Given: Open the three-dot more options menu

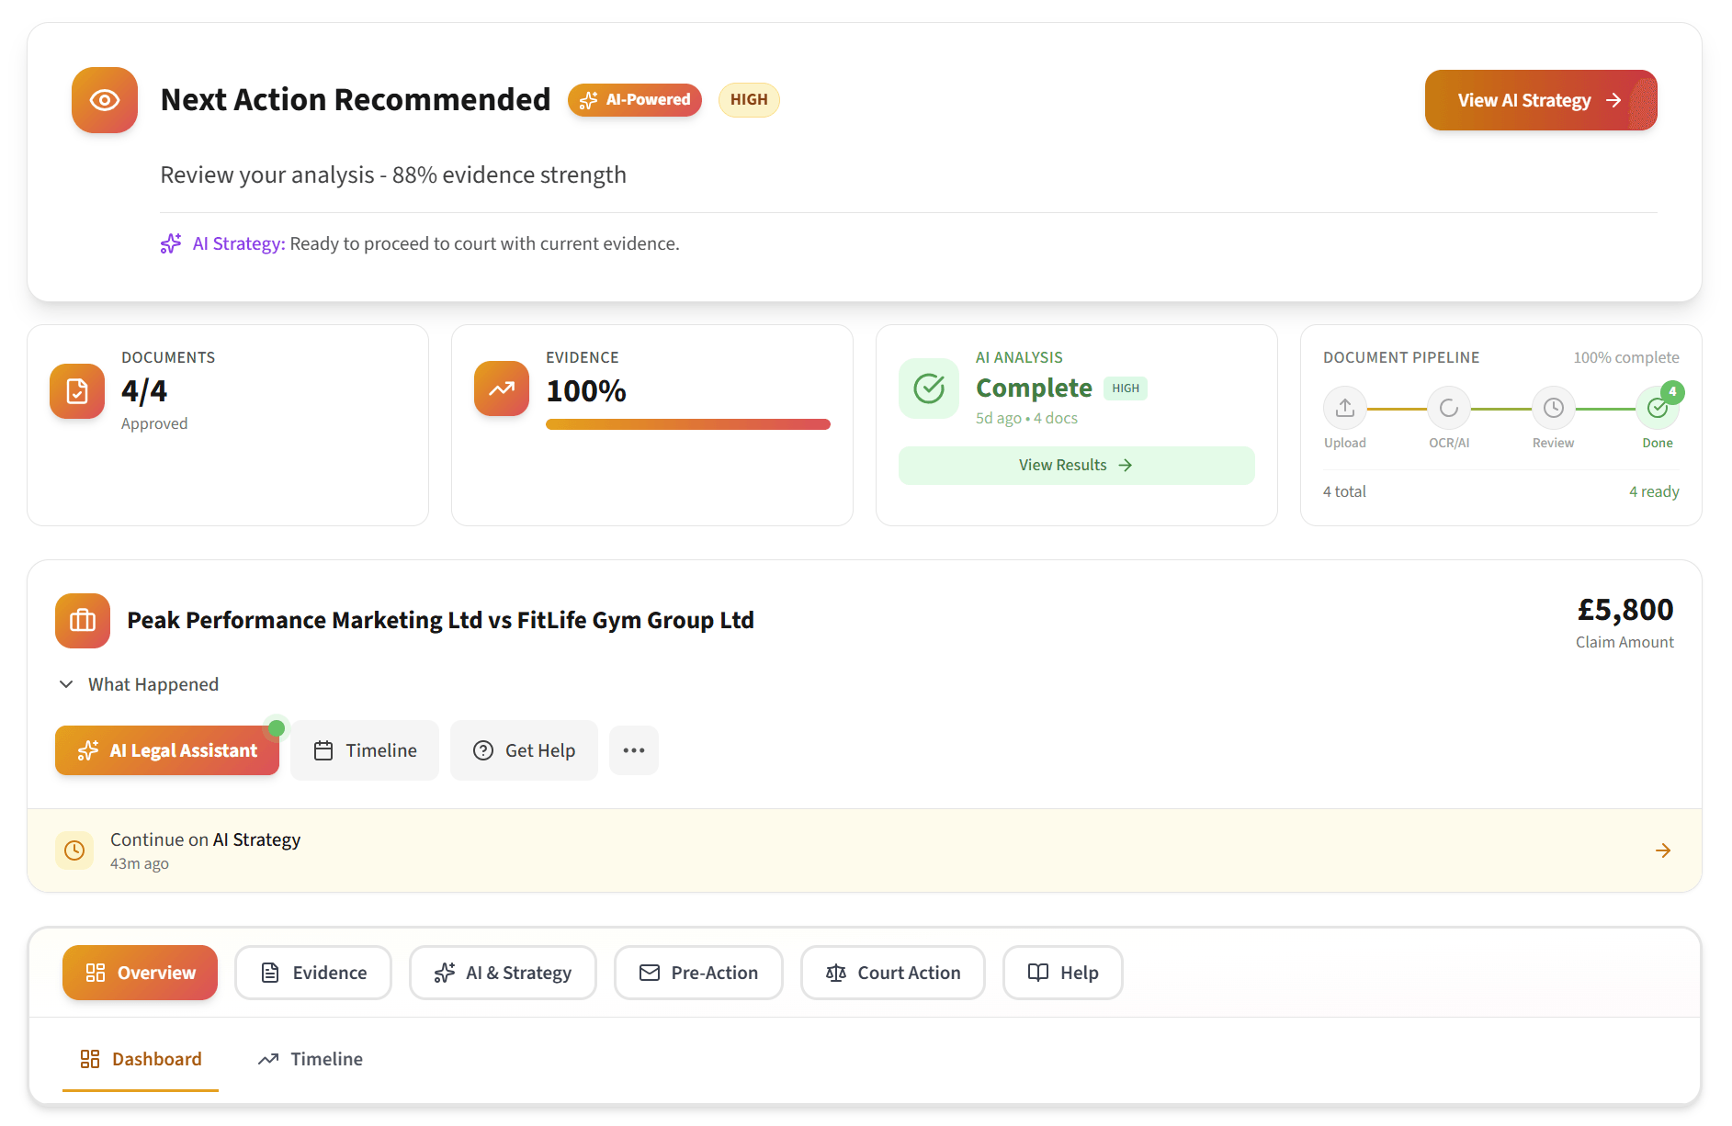Looking at the screenshot, I should click(633, 750).
